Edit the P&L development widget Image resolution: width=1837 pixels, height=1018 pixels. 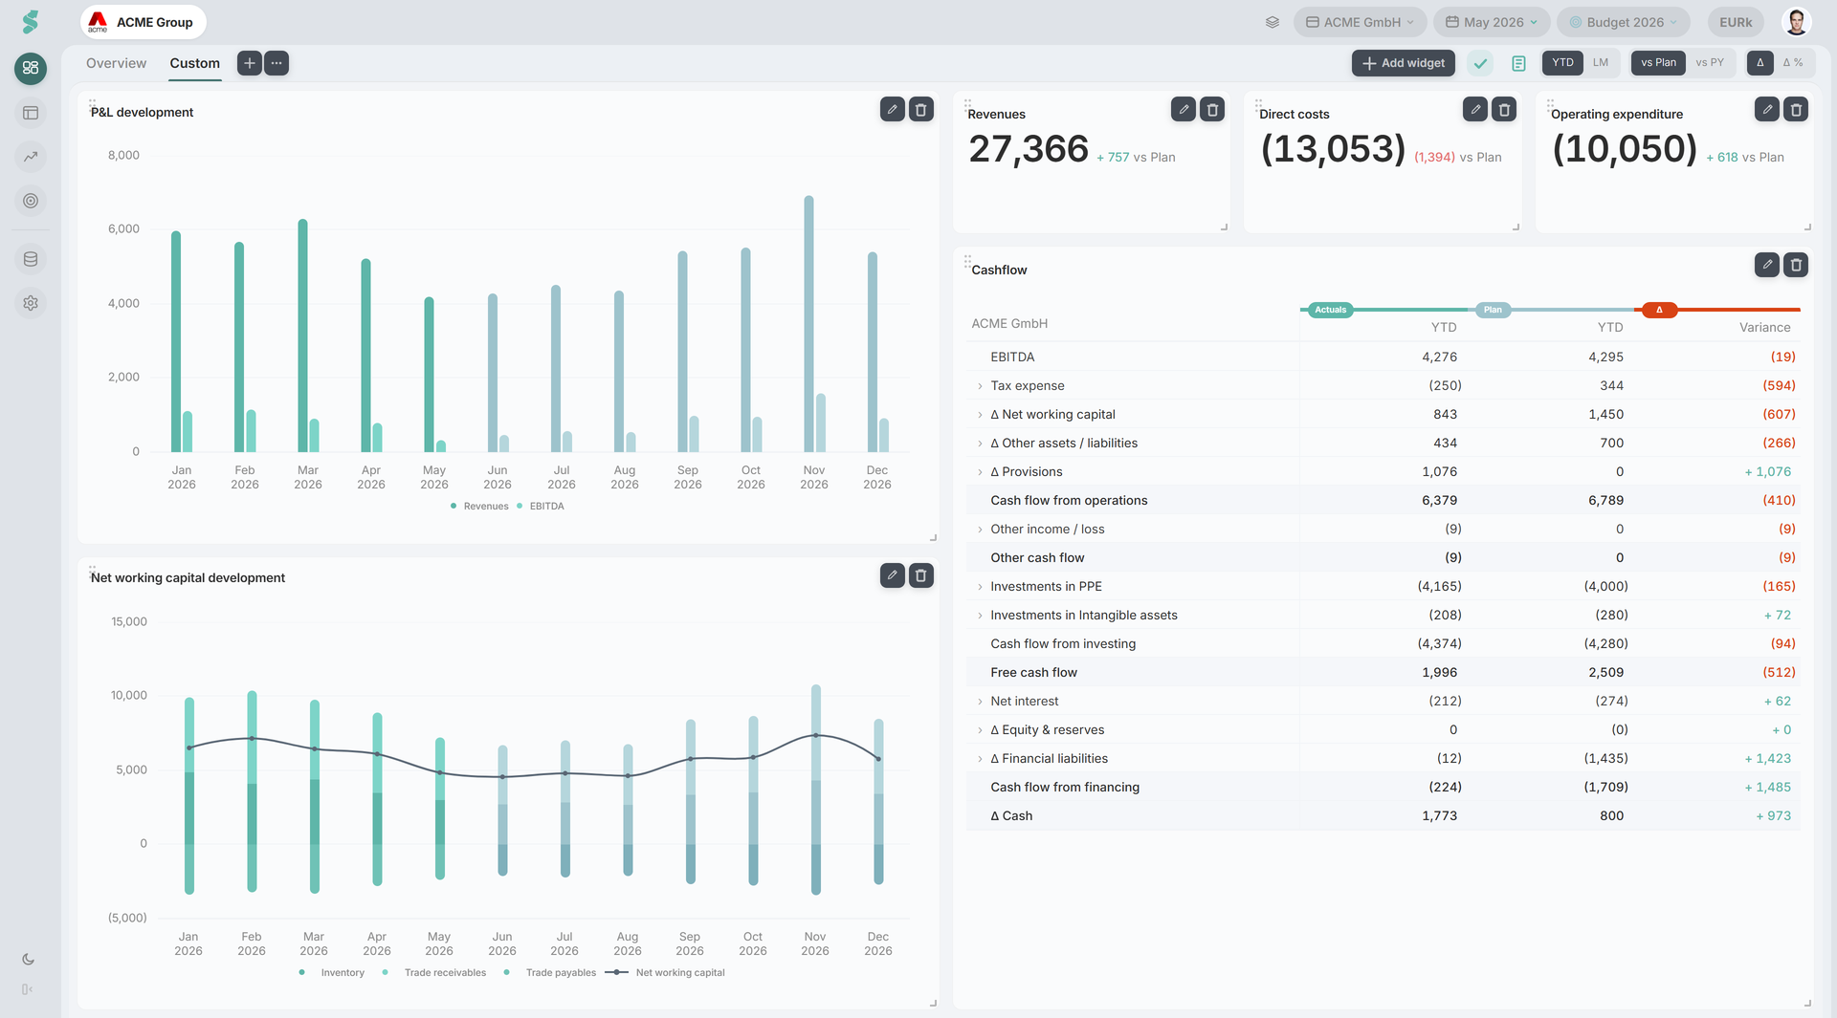(x=892, y=109)
